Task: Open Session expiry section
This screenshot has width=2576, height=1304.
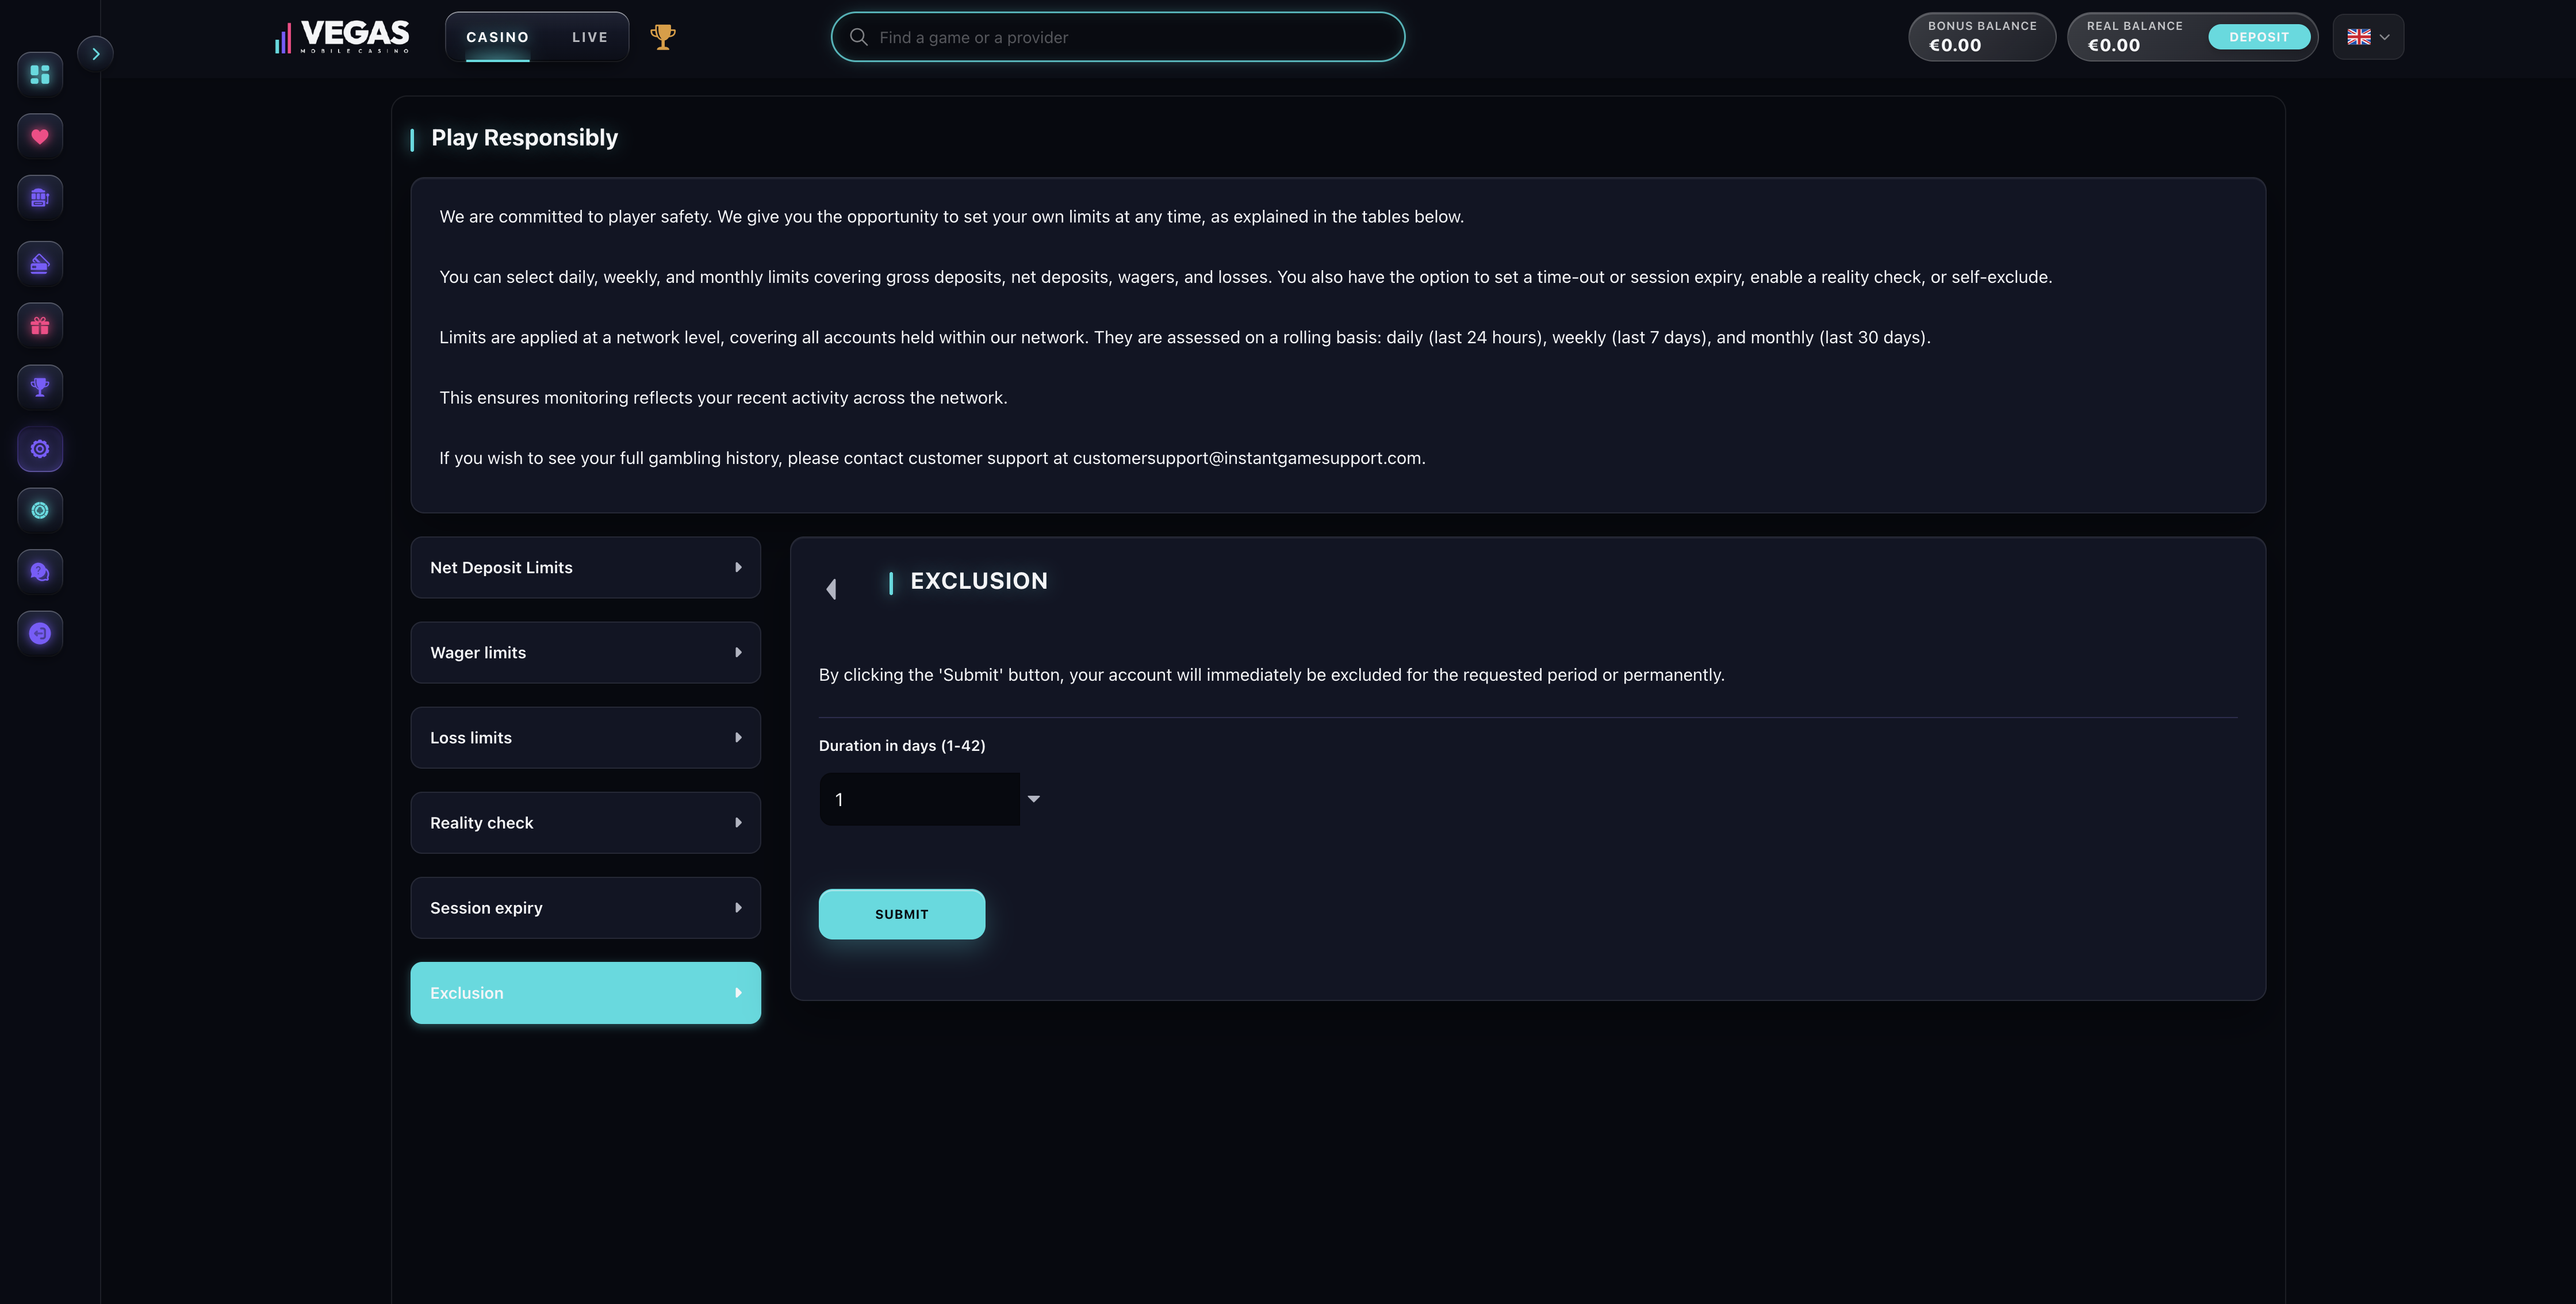Action: tap(586, 908)
